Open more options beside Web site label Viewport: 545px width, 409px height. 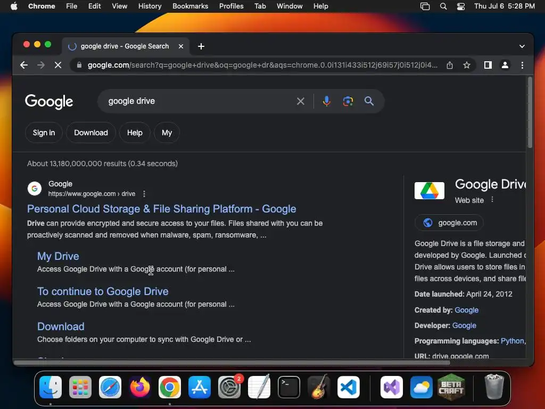(x=492, y=200)
